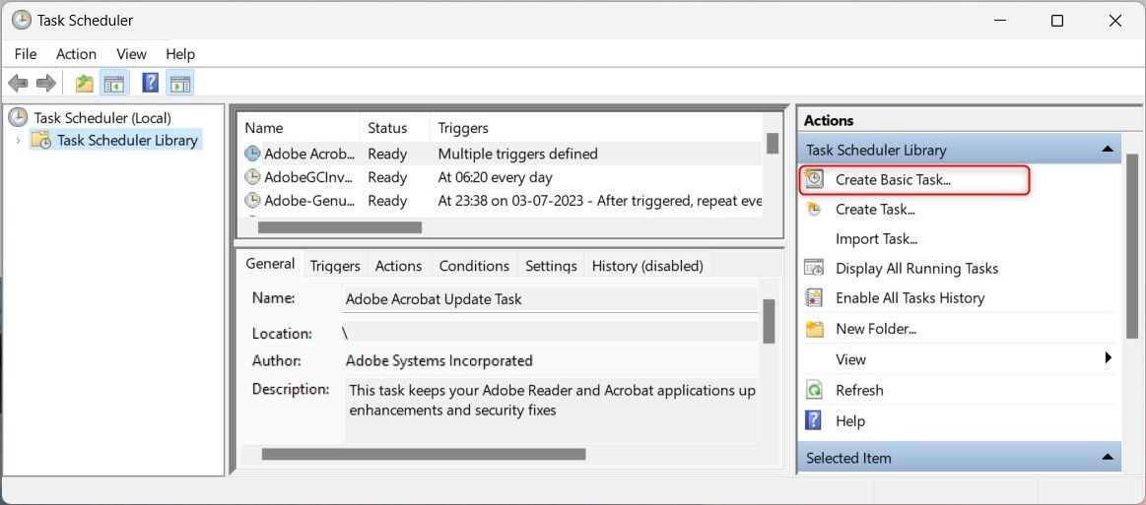Open the Action menu
Screen dimensions: 1146x505
click(x=76, y=54)
